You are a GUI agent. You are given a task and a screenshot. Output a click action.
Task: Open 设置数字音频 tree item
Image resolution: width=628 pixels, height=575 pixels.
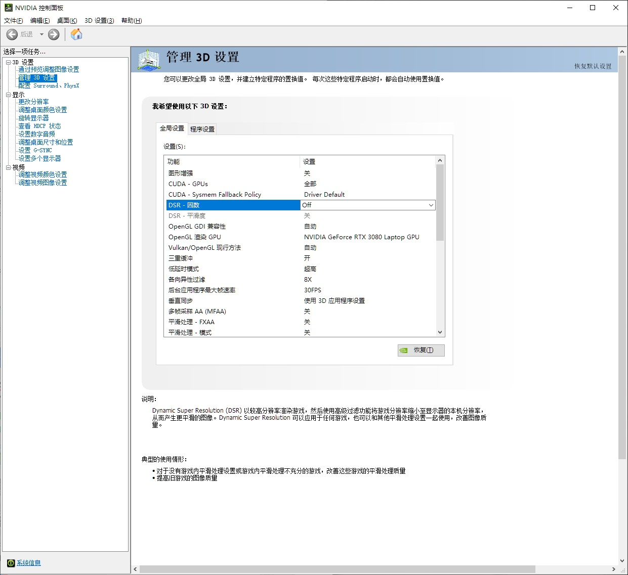pos(36,134)
